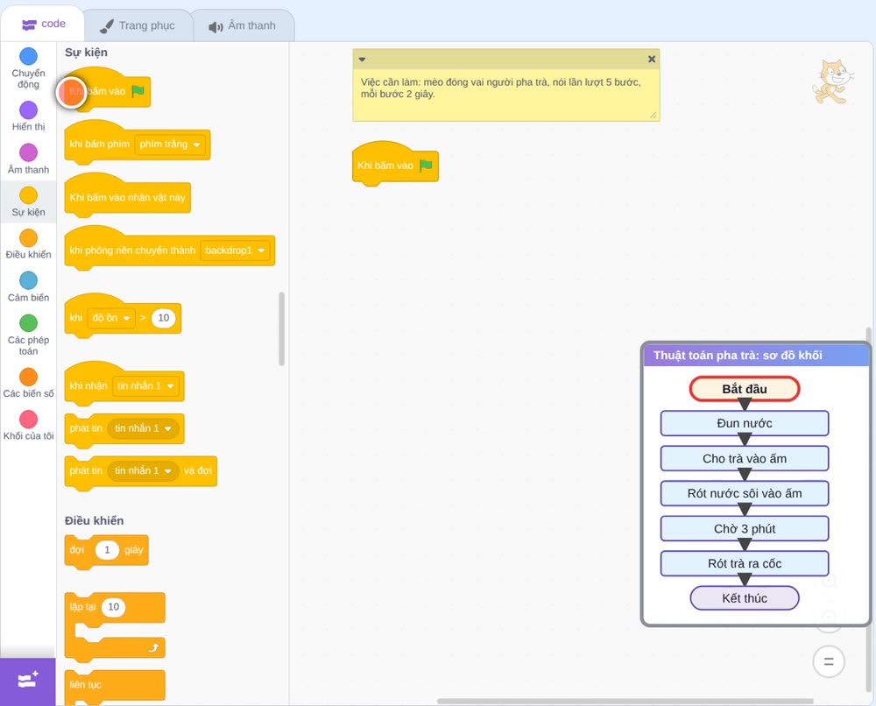Image resolution: width=876 pixels, height=706 pixels.
Task: Select the Các phép toán category circle
Action: 29,323
